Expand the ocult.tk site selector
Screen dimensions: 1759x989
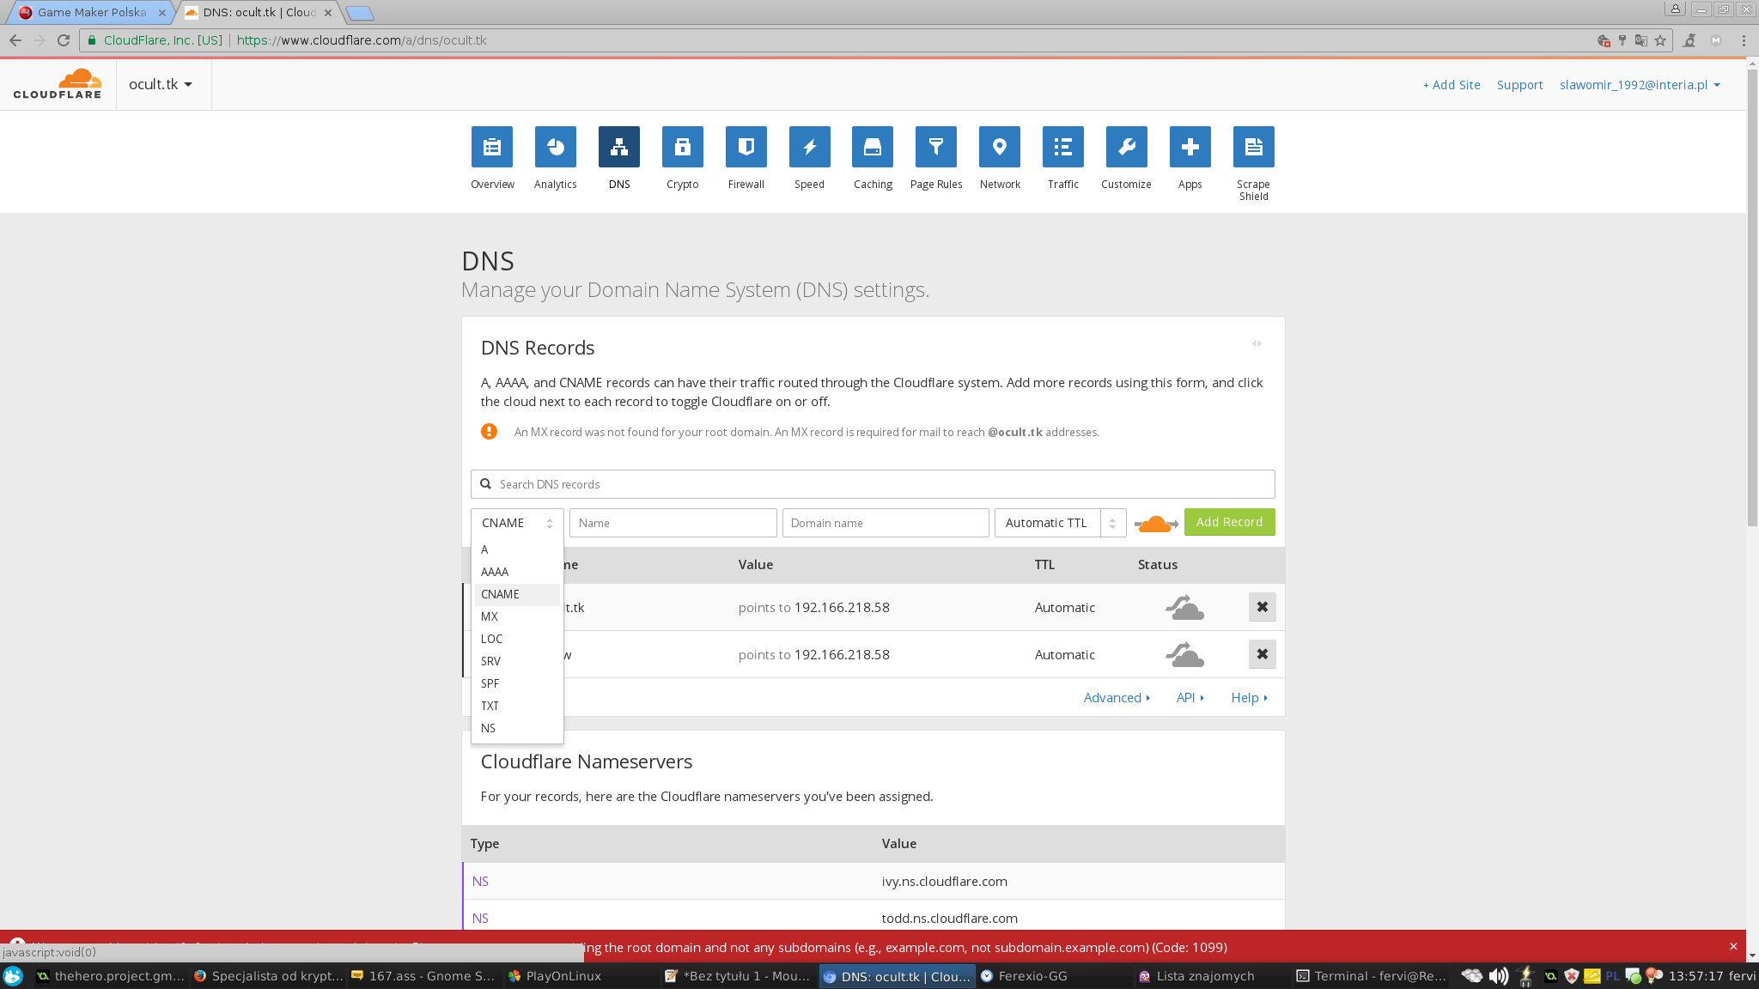click(161, 84)
